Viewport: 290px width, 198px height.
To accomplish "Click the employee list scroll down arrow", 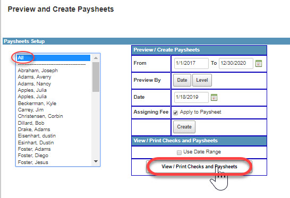I will point(96,161).
